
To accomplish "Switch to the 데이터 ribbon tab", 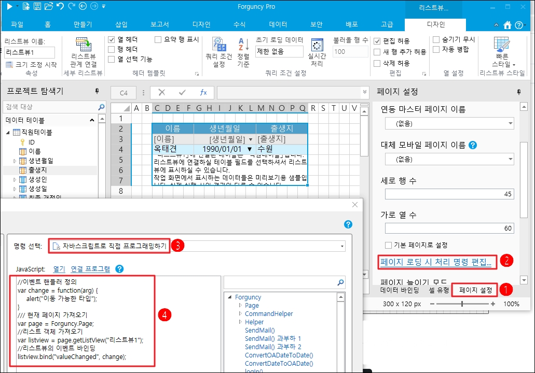I will point(278,24).
